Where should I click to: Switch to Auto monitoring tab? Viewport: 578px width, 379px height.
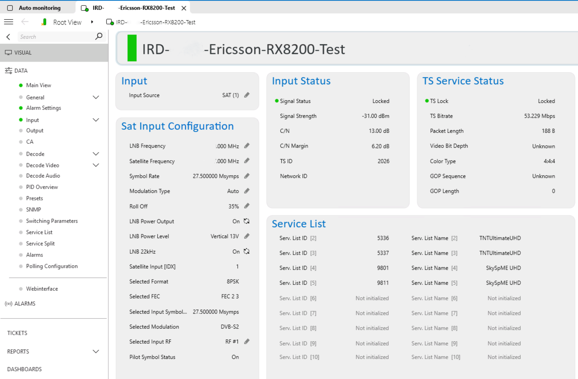coord(37,8)
